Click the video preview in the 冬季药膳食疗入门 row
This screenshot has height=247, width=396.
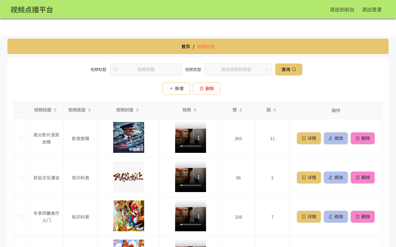(191, 216)
